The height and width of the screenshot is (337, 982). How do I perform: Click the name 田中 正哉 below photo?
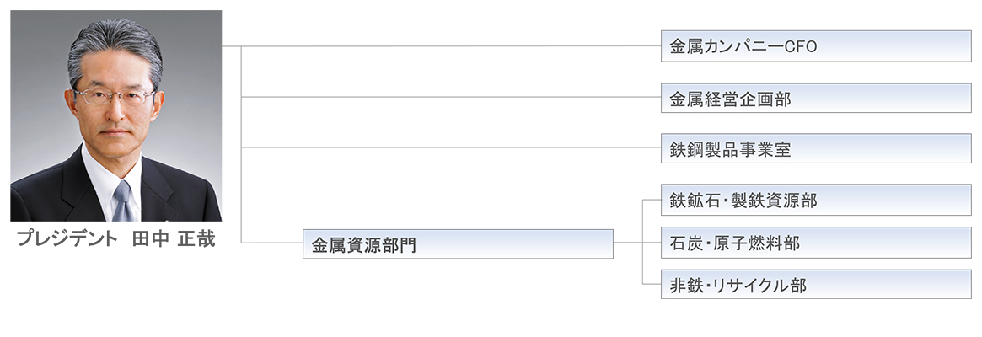click(174, 239)
